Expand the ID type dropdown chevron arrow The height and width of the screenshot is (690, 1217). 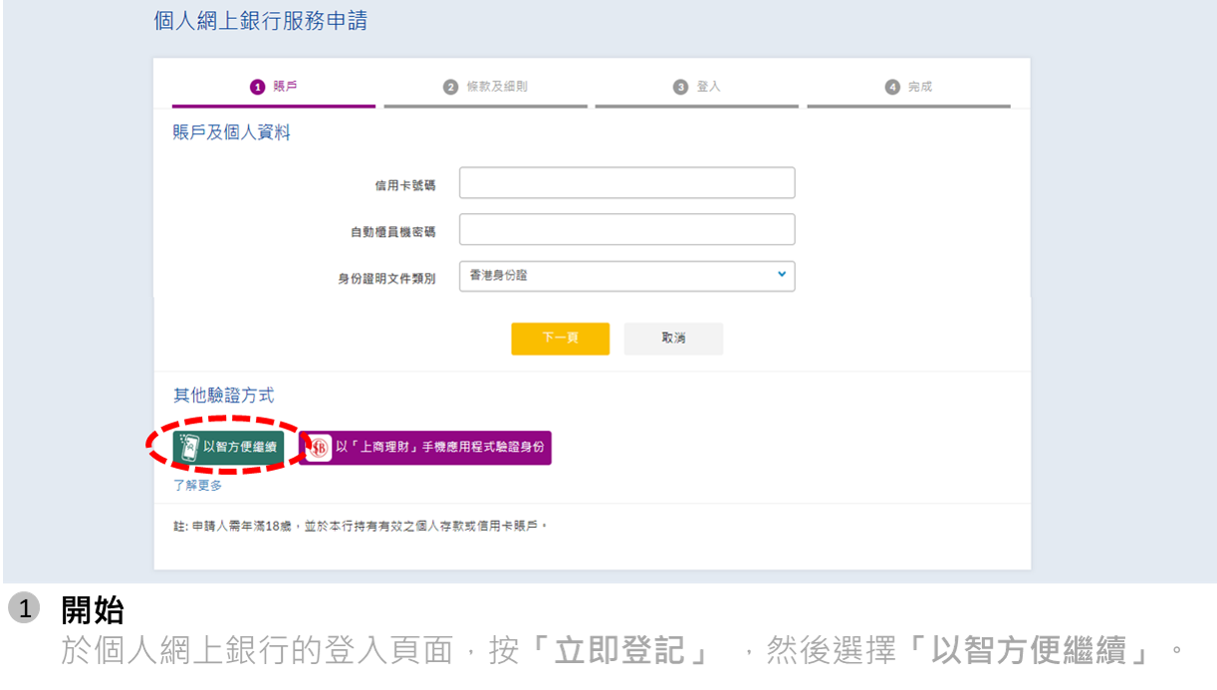pyautogui.click(x=781, y=275)
